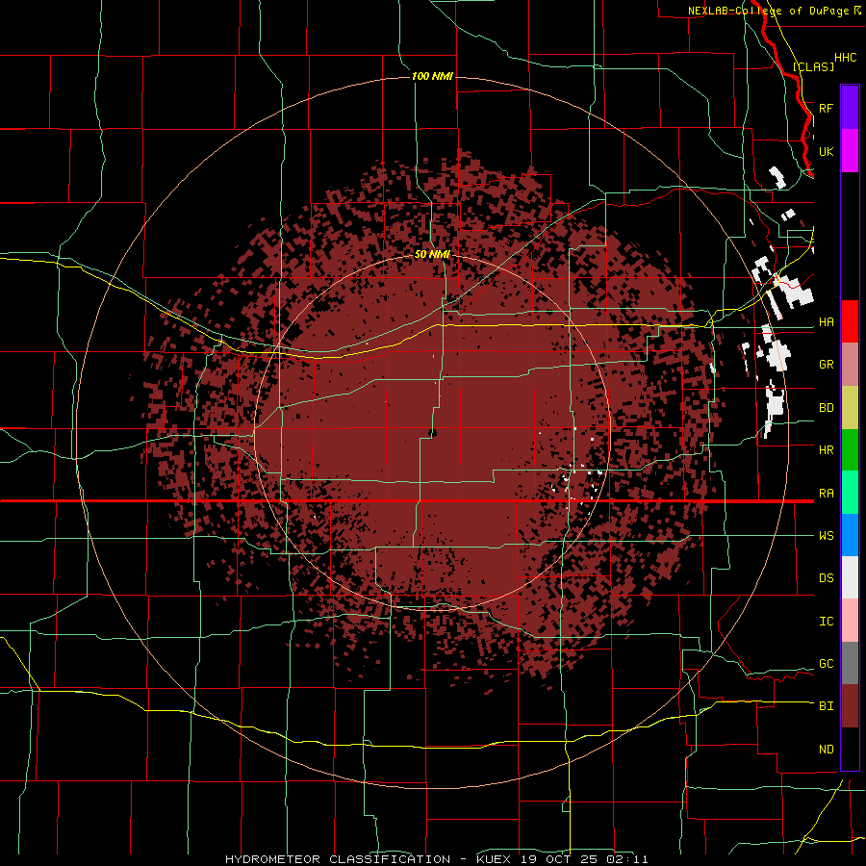Click the GR legend color swatch

(850, 365)
